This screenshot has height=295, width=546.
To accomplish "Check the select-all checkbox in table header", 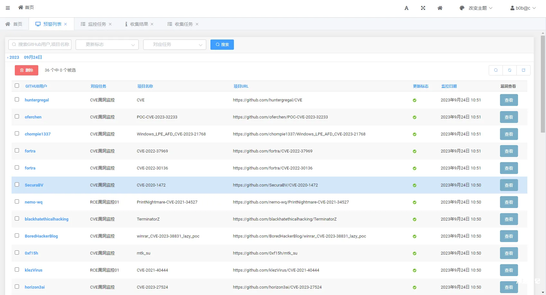I will point(17,86).
